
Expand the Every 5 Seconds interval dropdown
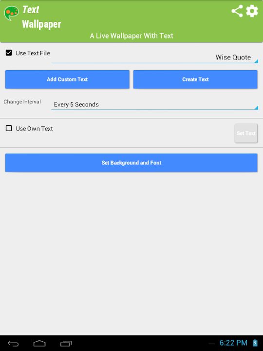(154, 104)
